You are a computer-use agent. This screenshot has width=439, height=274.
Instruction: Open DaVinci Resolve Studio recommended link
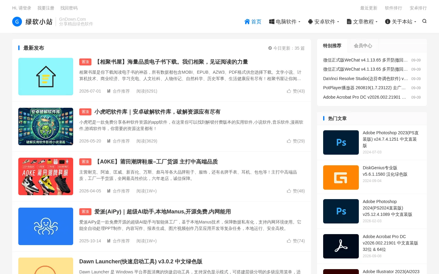click(365, 79)
